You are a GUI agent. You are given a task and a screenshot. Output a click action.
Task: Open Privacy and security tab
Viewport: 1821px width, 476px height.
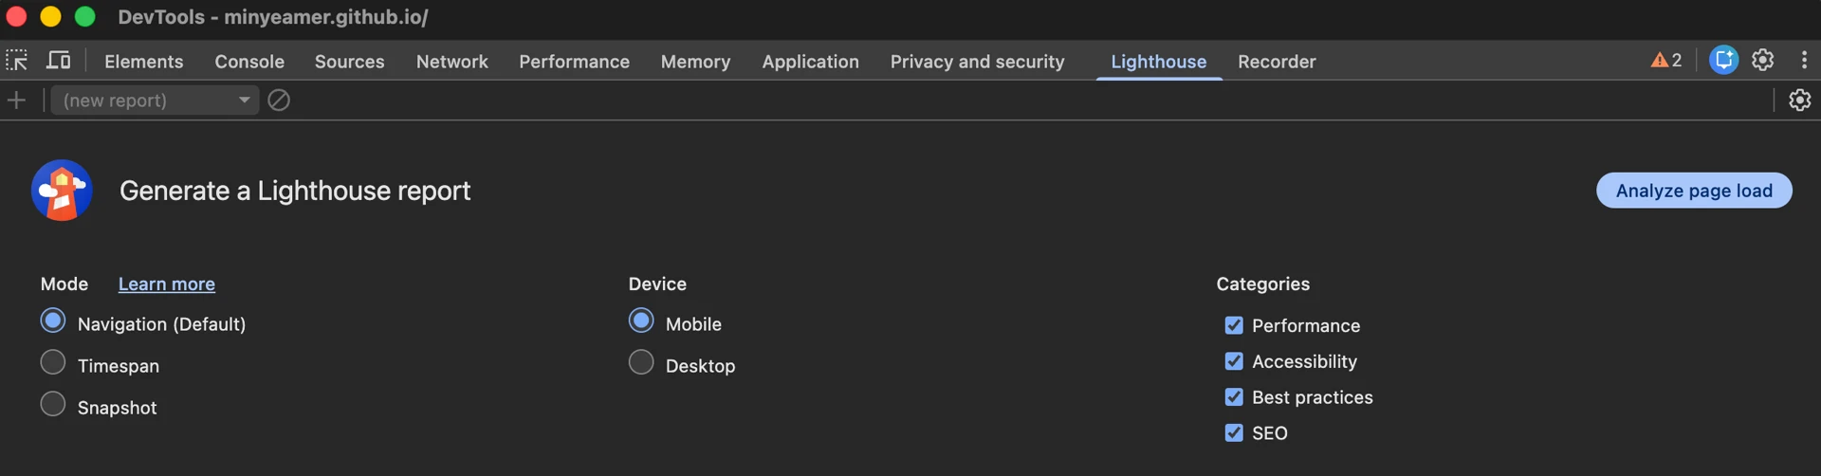977,62
